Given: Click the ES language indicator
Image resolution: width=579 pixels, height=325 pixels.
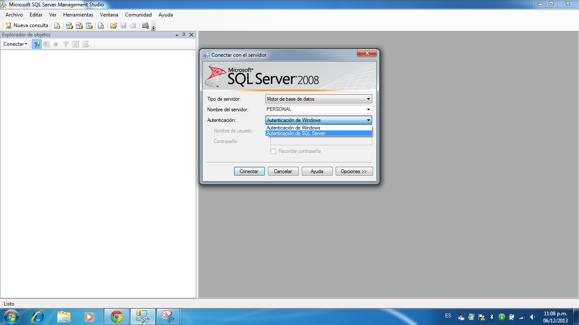Looking at the screenshot, I should pyautogui.click(x=448, y=316).
